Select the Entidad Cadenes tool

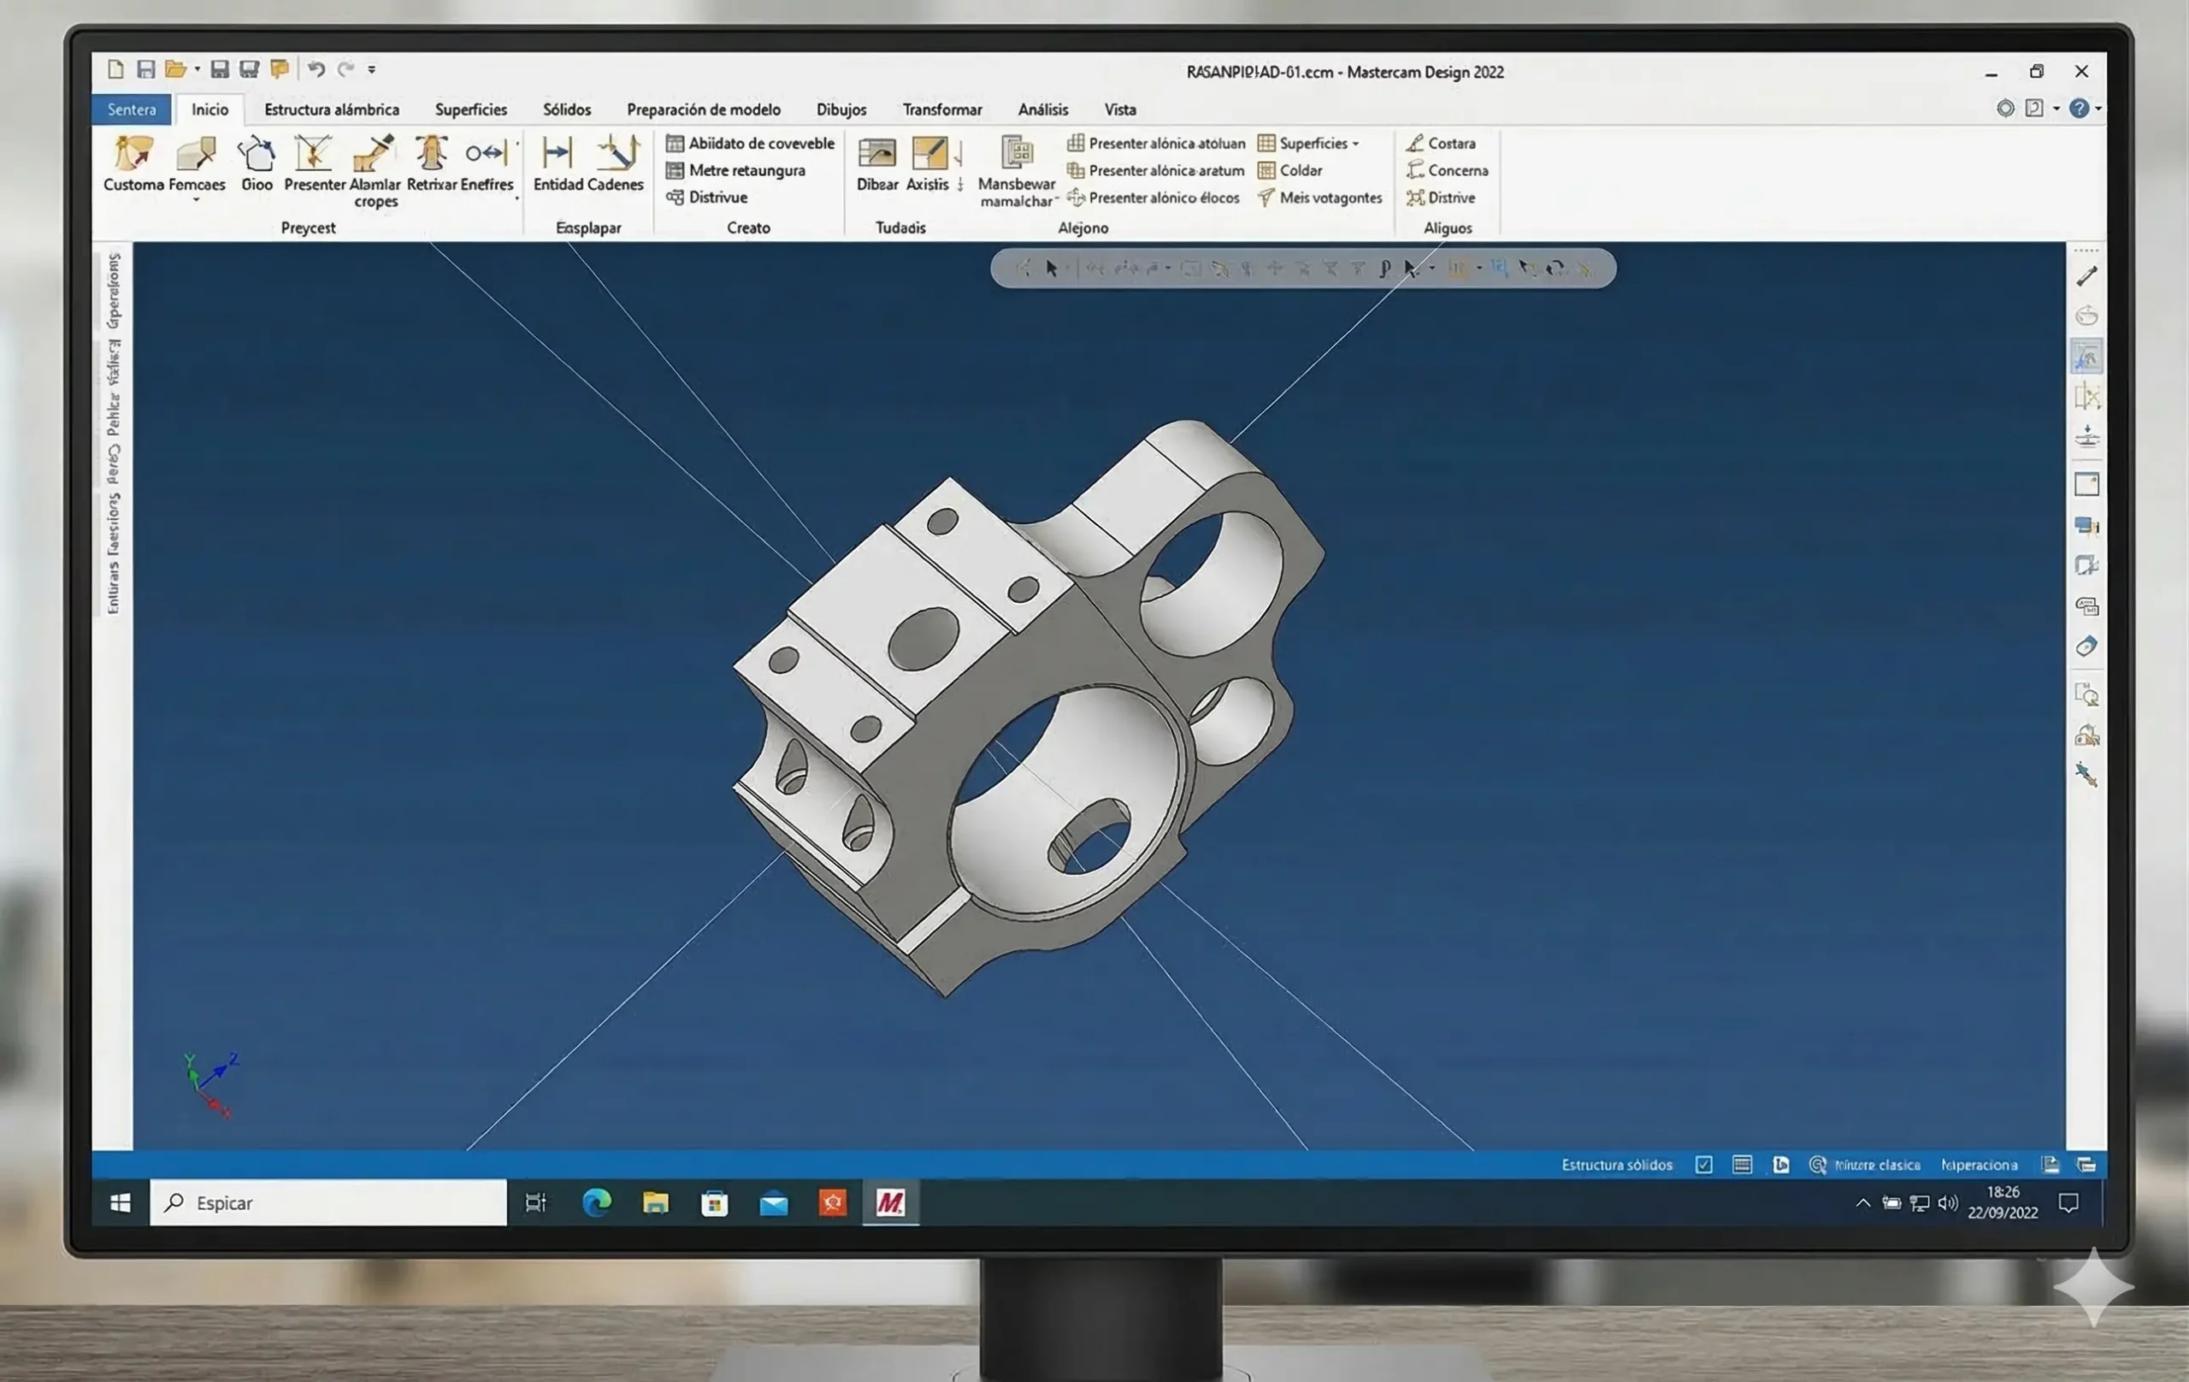coord(587,168)
